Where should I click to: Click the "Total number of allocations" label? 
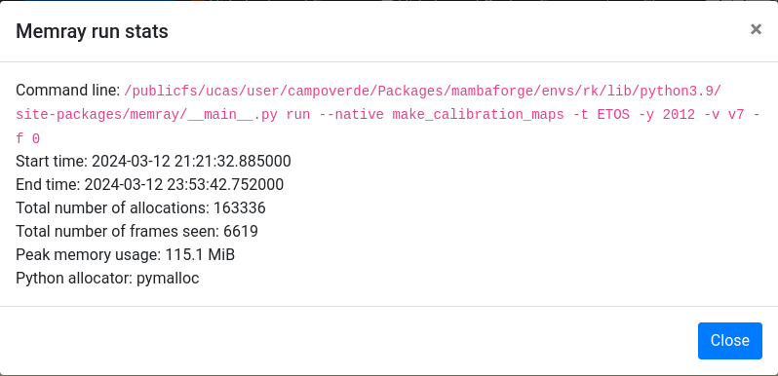[x=110, y=207]
